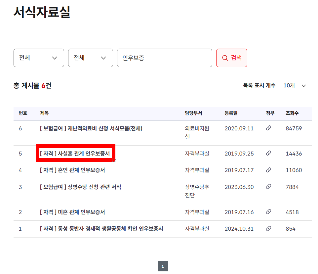
Task: Change the 목록 표시 개수 10개 dropdown
Action: pos(295,85)
